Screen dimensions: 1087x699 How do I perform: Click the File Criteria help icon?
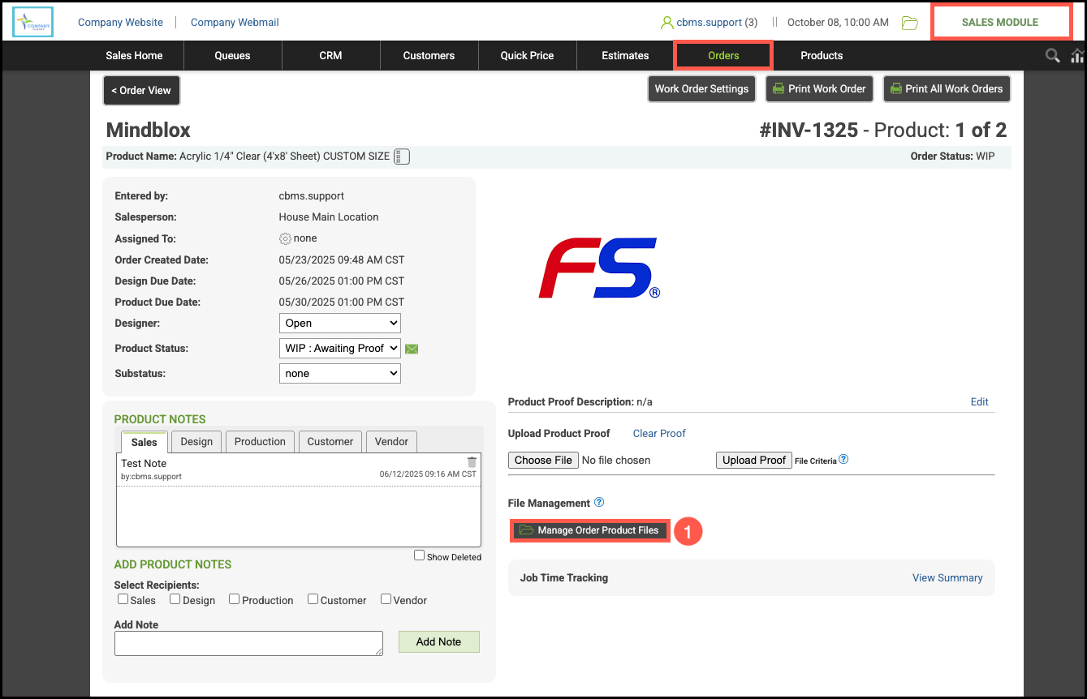click(x=843, y=459)
